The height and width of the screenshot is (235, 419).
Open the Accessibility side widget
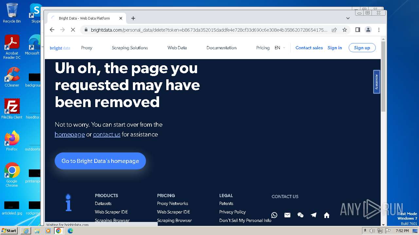point(376,82)
